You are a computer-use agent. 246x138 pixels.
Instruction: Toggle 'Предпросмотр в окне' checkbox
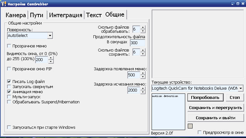(200, 132)
